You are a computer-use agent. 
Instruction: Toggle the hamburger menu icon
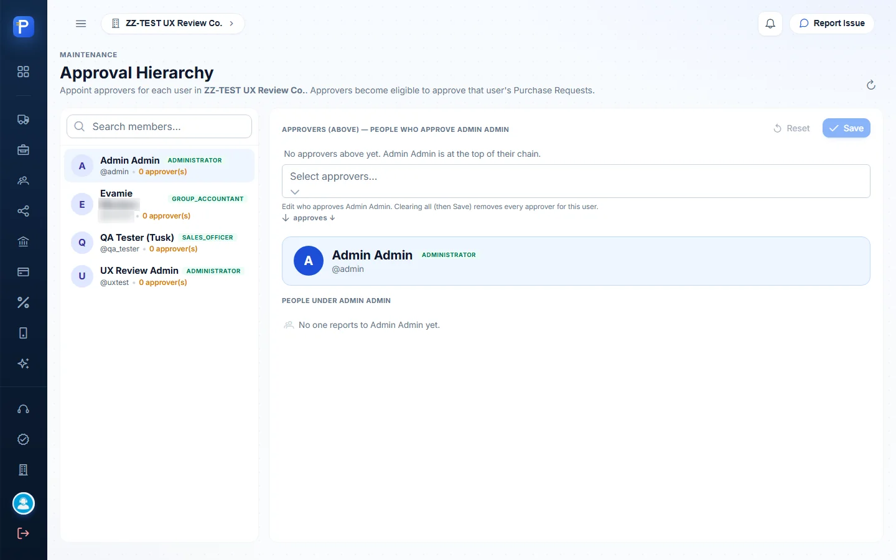click(x=81, y=24)
